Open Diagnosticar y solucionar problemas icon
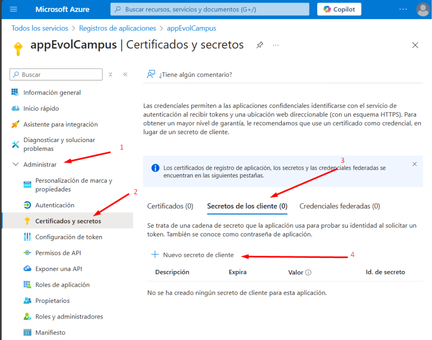The height and width of the screenshot is (340, 432). (x=15, y=144)
